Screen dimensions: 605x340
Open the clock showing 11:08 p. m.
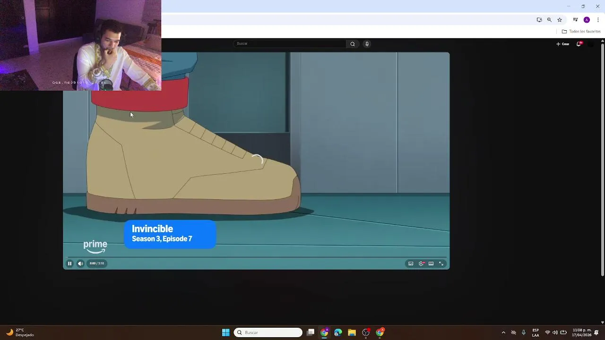coord(582,332)
